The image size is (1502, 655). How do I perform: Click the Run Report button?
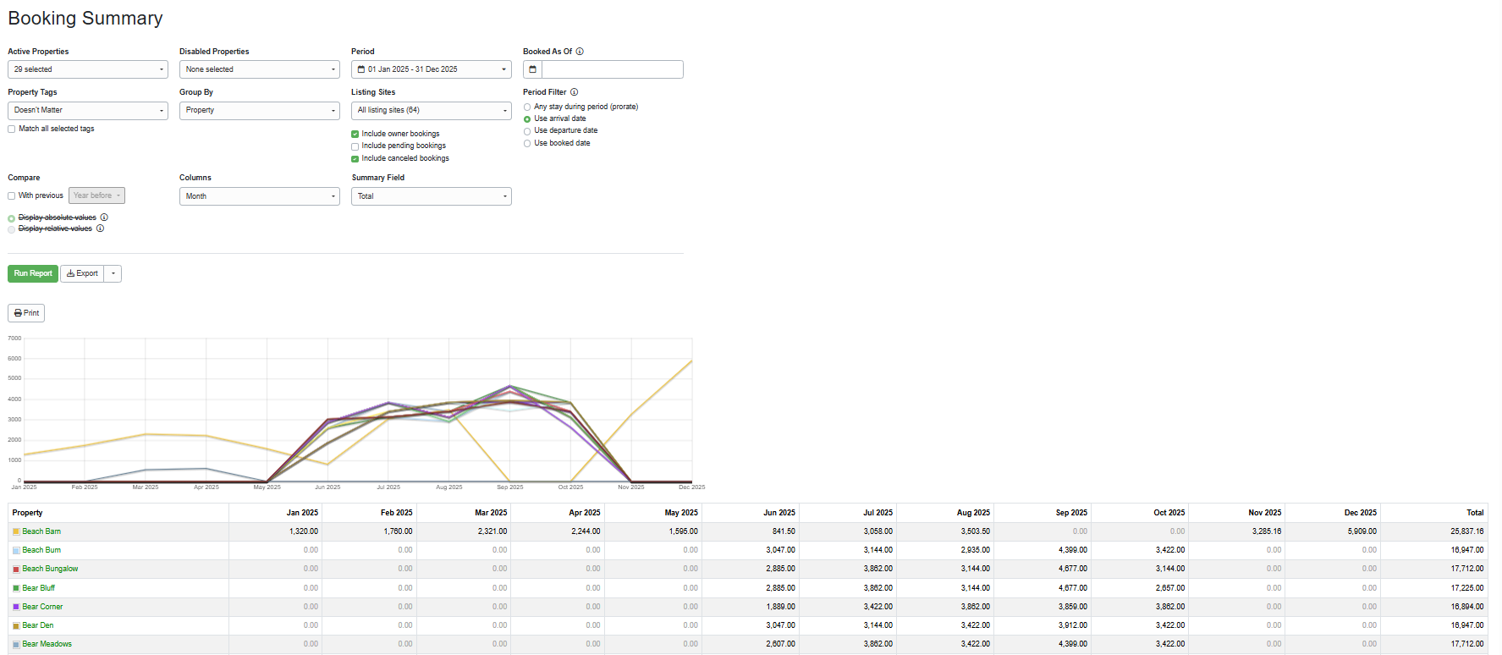(33, 273)
